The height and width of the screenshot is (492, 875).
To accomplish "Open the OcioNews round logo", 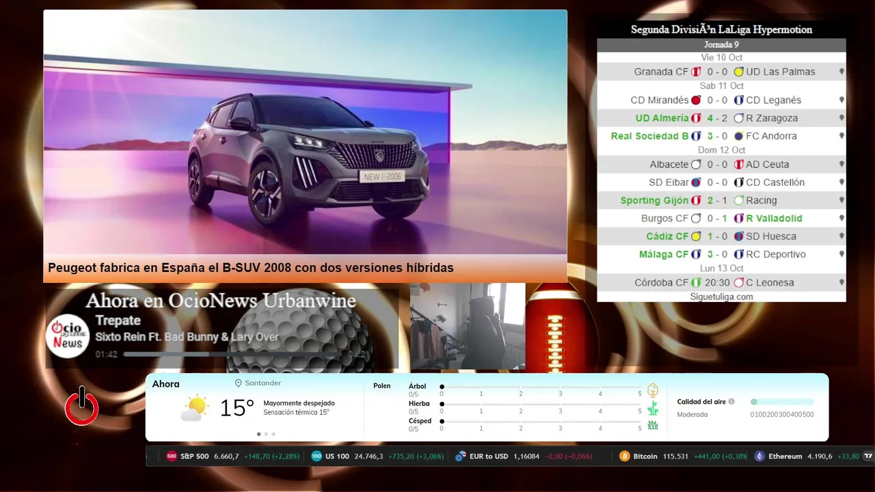I will (68, 335).
